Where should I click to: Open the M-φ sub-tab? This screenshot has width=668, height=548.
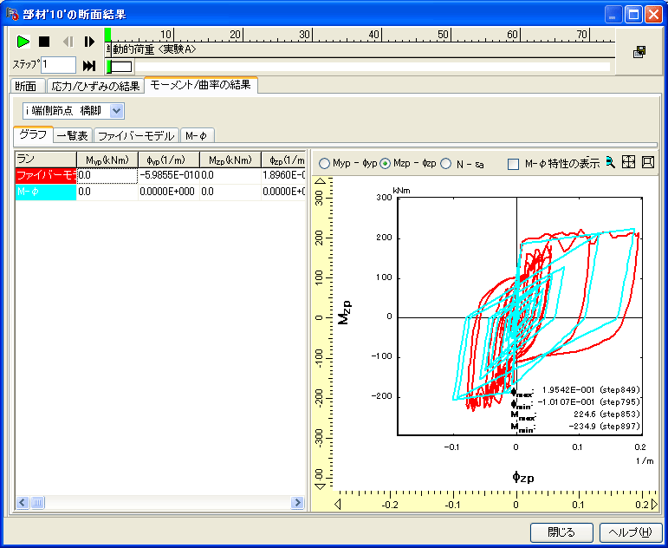coord(197,136)
